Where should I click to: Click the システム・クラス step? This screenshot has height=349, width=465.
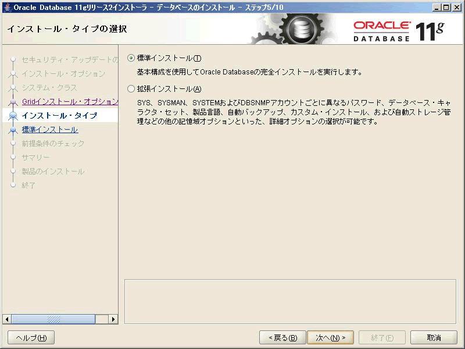[49, 88]
